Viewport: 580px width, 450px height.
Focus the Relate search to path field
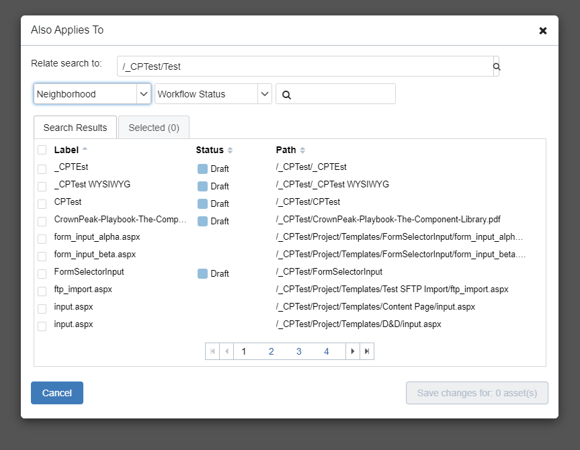305,66
